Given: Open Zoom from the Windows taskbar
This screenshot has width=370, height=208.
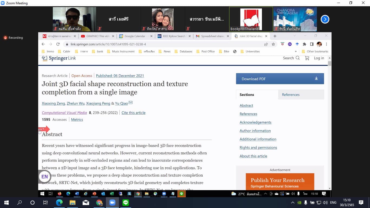Looking at the screenshot, I should (112, 203).
